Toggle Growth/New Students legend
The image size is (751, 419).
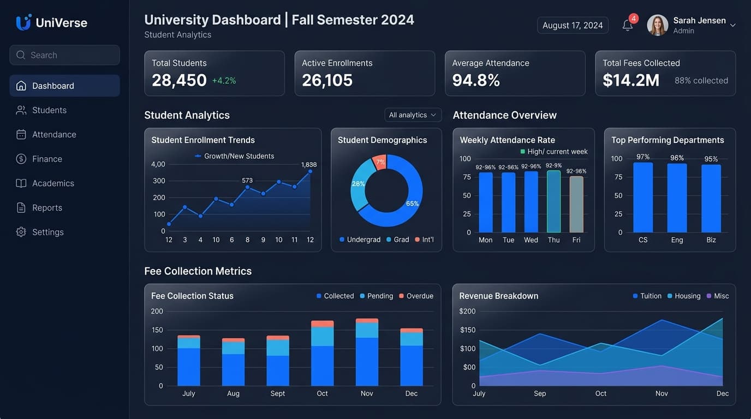235,156
